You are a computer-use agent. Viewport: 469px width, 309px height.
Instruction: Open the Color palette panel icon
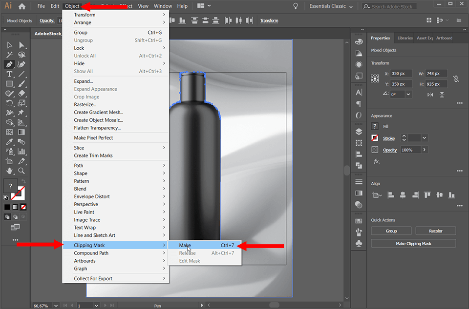point(359,42)
